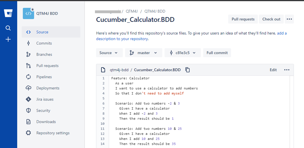Open the search magnifier icon

coord(8,28)
